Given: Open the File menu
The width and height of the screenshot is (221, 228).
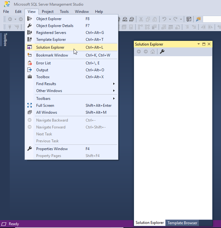Looking at the screenshot, I should click(6, 12).
